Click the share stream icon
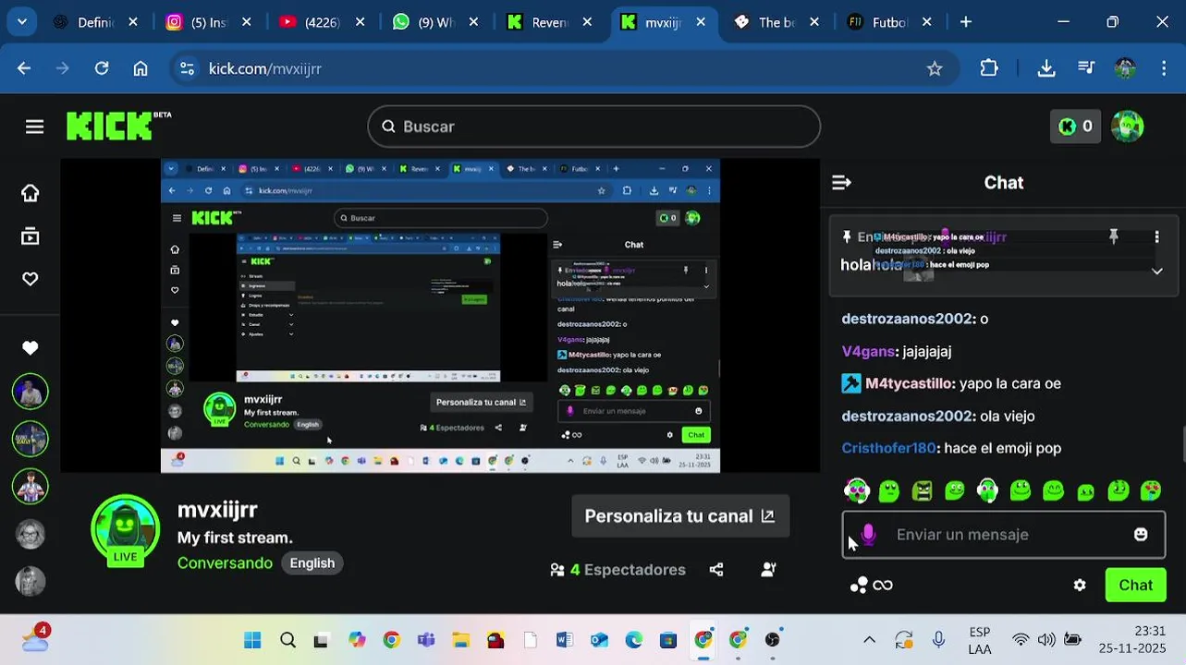The image size is (1186, 665). [716, 570]
